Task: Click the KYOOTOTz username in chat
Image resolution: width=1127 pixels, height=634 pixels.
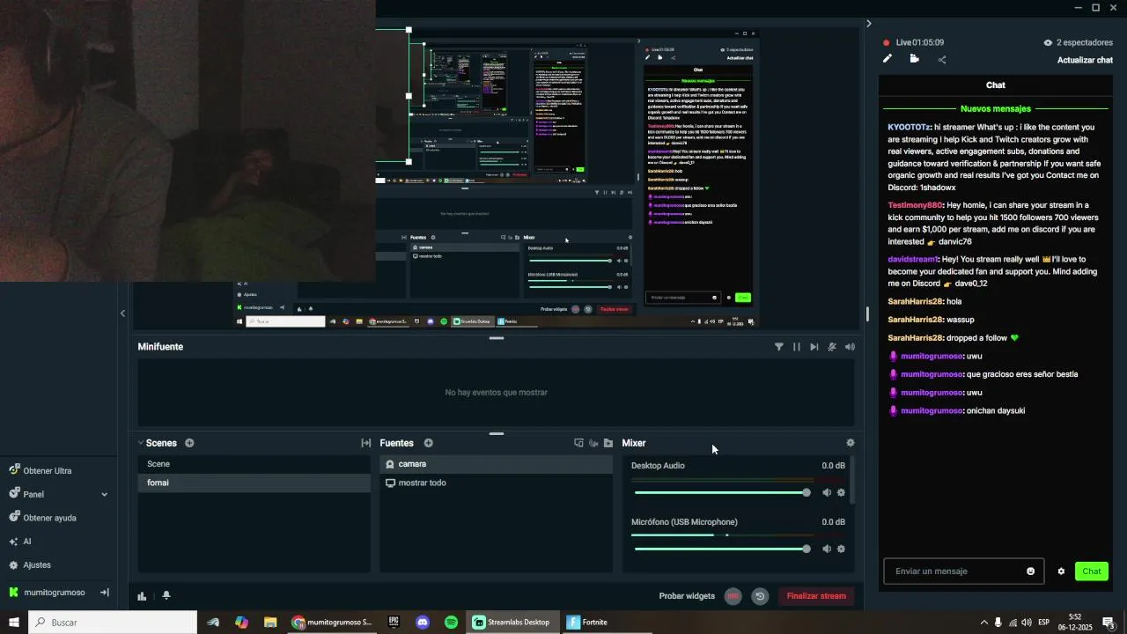Action: pyautogui.click(x=909, y=127)
